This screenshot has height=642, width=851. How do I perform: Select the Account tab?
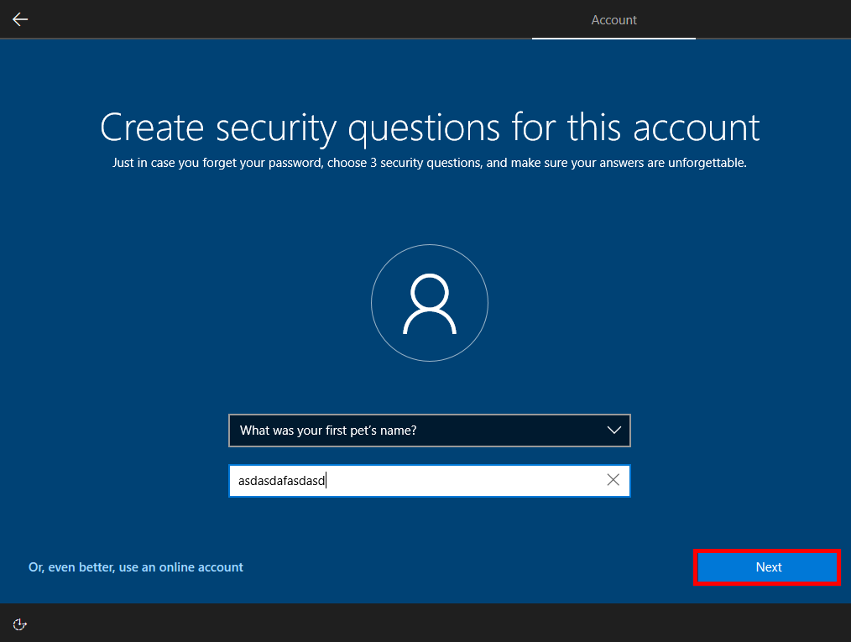[x=613, y=19]
